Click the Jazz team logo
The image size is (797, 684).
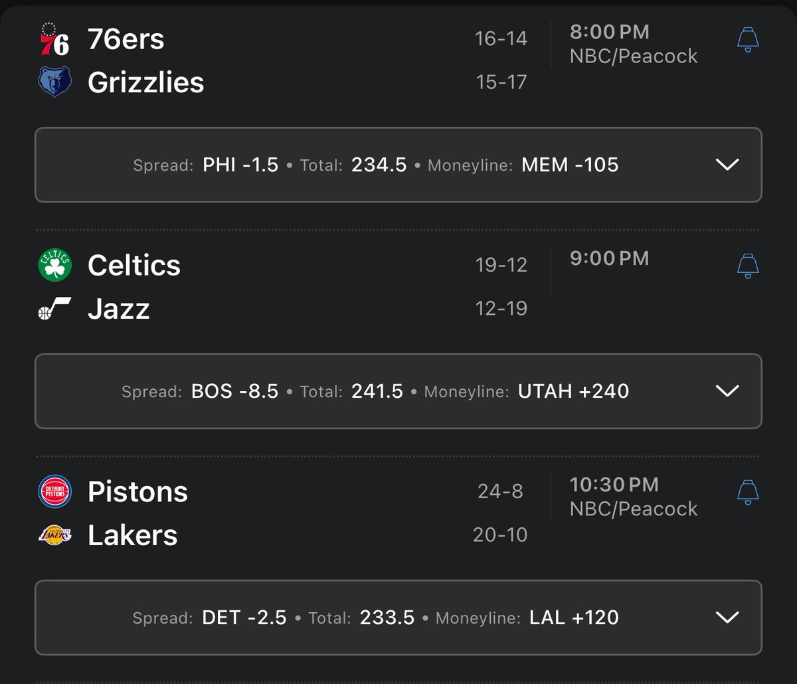tap(54, 309)
